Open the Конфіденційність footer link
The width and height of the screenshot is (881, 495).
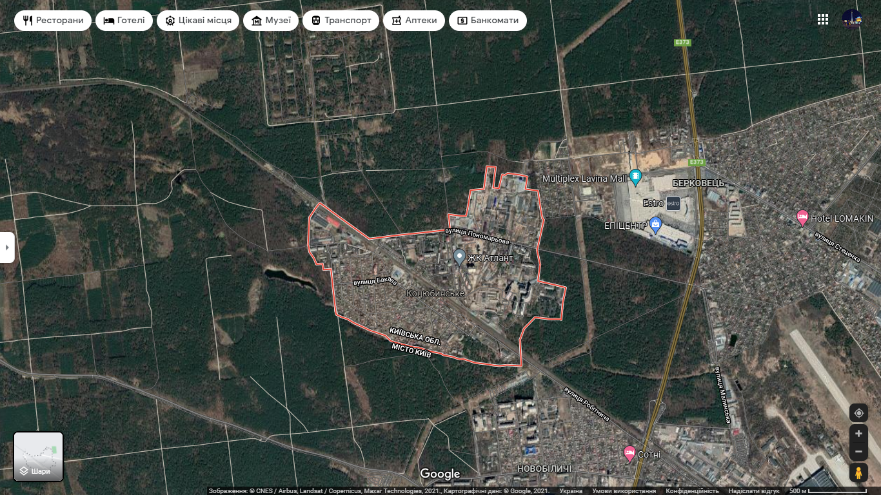pyautogui.click(x=693, y=491)
